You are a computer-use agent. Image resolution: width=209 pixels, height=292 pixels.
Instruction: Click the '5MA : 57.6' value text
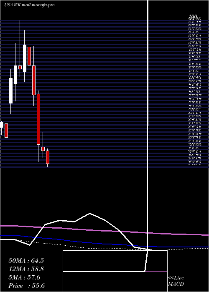coord(24,277)
